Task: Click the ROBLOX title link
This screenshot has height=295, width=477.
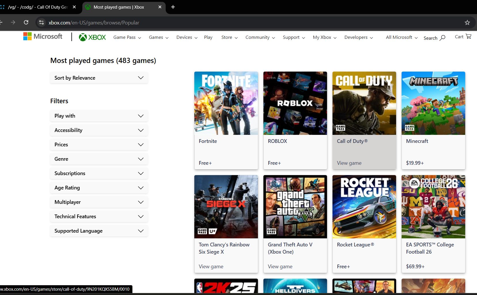Action: pyautogui.click(x=278, y=141)
